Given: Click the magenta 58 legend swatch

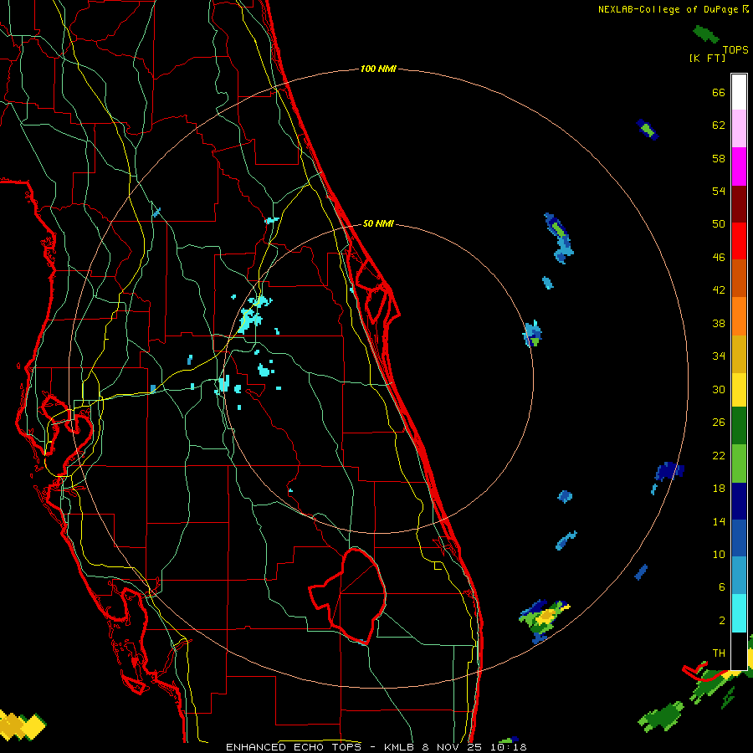Looking at the screenshot, I should 739,166.
